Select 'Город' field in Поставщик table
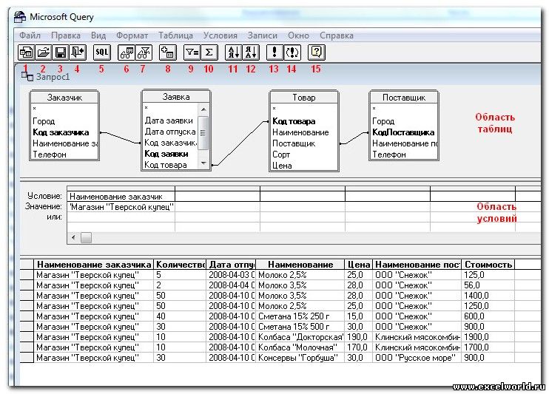Viewport: 549px width, 394px height. click(x=383, y=121)
